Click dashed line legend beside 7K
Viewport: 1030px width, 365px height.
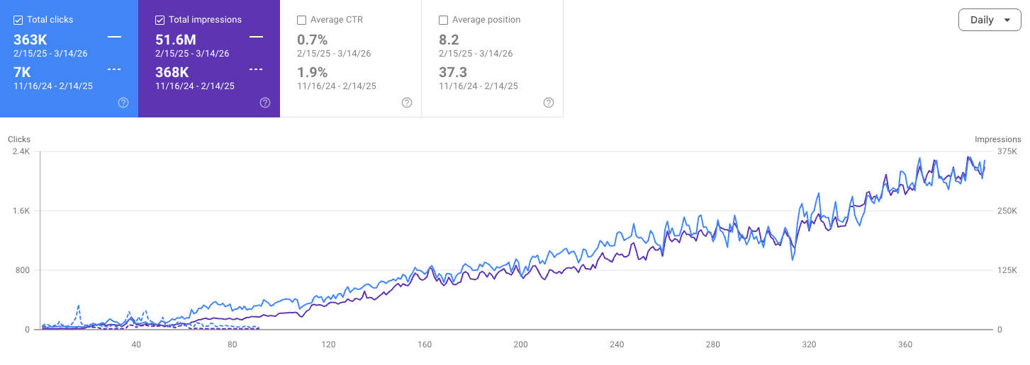(x=114, y=69)
